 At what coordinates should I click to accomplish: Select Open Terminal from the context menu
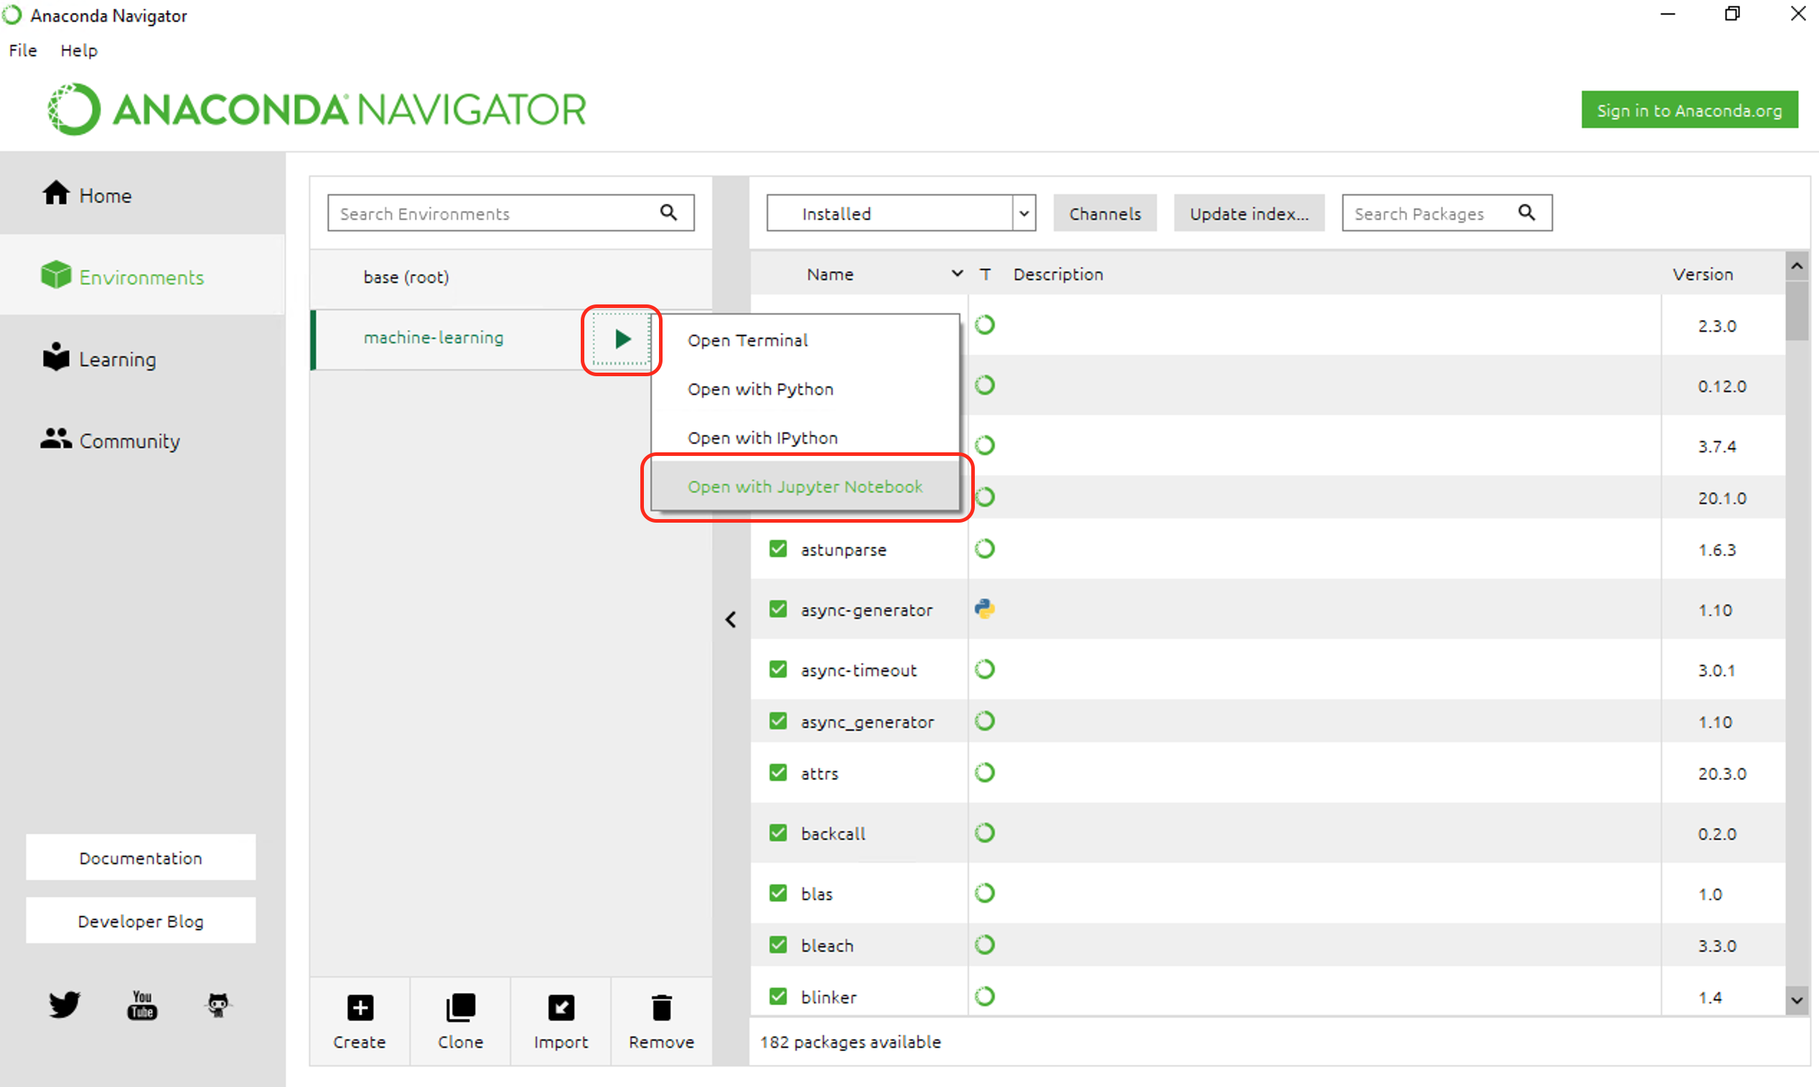click(x=805, y=340)
